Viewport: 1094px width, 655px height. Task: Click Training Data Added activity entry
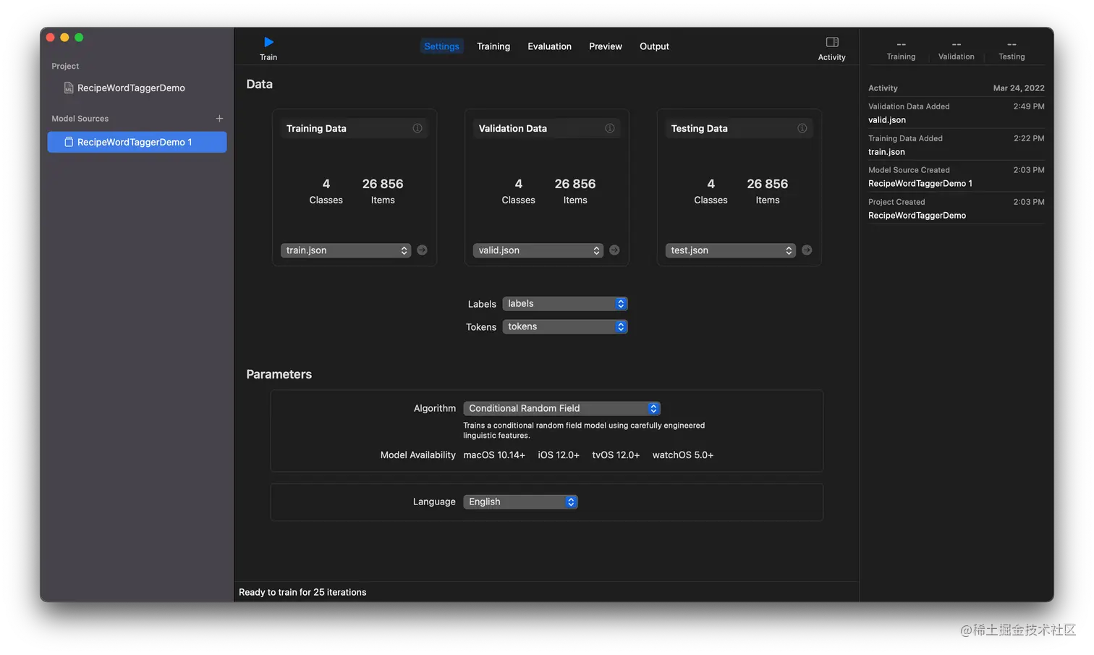(957, 145)
